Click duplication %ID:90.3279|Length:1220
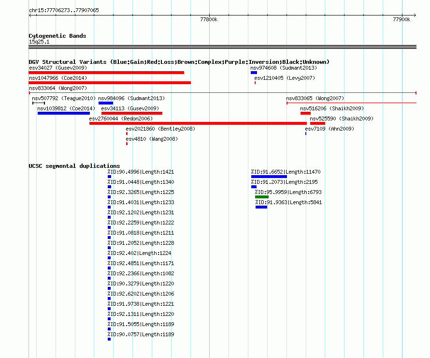The width and height of the screenshot is (430, 358). 141,283
